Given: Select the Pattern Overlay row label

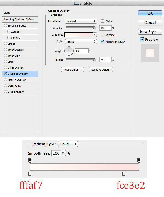Looking at the screenshot, I should pyautogui.click(x=17, y=80).
